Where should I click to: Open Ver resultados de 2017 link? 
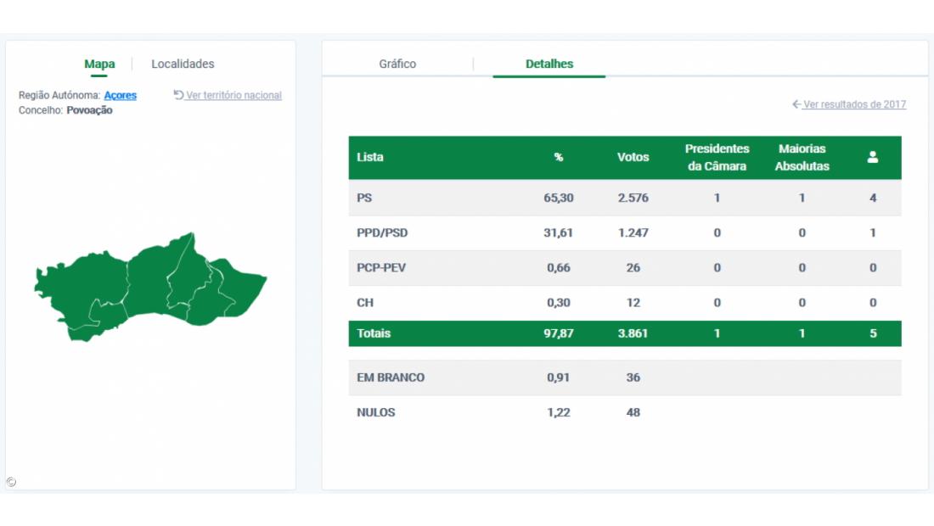pyautogui.click(x=849, y=104)
